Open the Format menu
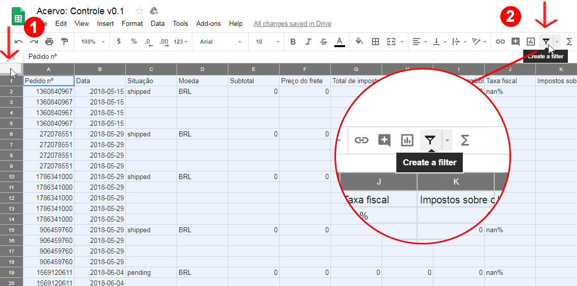Viewport: 577px width, 286px height. click(x=132, y=23)
